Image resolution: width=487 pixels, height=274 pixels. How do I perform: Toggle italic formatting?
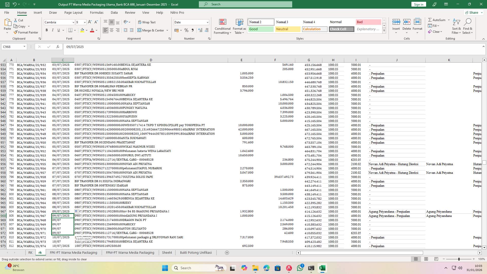click(x=53, y=30)
